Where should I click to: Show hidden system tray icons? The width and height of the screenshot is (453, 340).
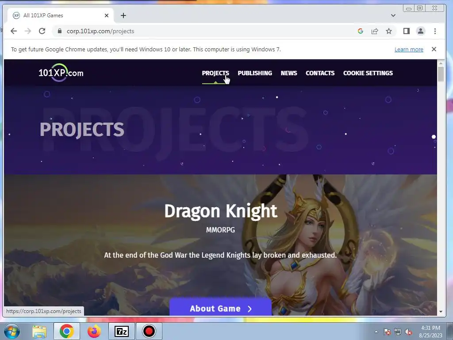tap(376, 332)
